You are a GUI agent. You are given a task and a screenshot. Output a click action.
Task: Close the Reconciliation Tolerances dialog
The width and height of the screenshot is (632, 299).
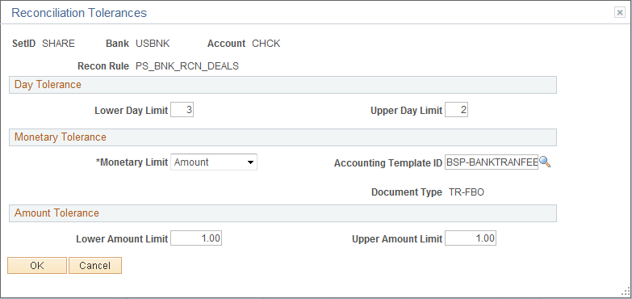[x=620, y=13]
